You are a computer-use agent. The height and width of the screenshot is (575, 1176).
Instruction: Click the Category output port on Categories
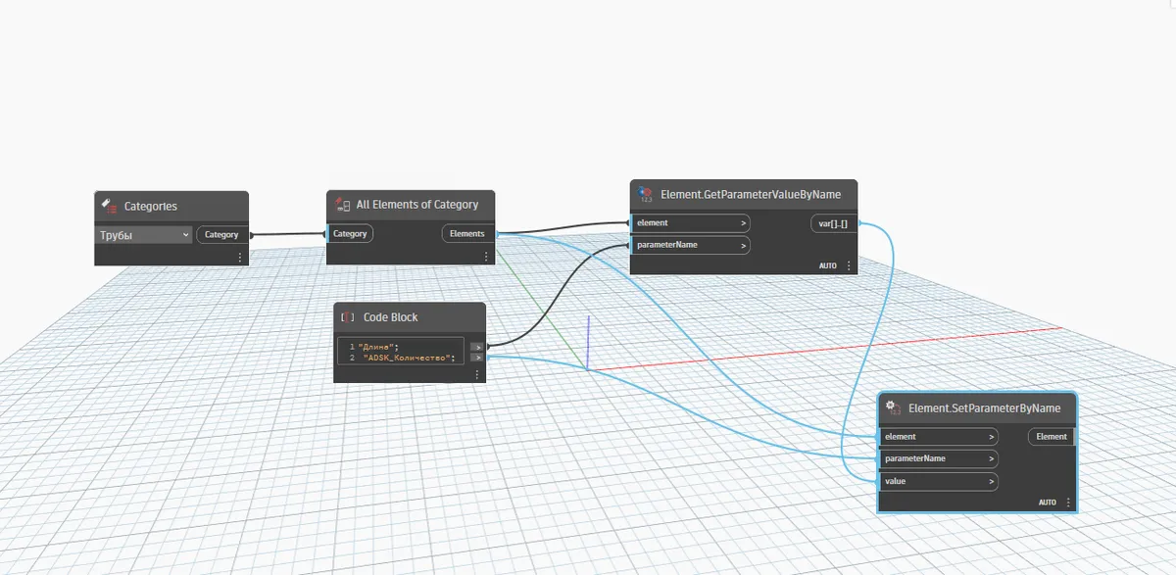tap(221, 235)
